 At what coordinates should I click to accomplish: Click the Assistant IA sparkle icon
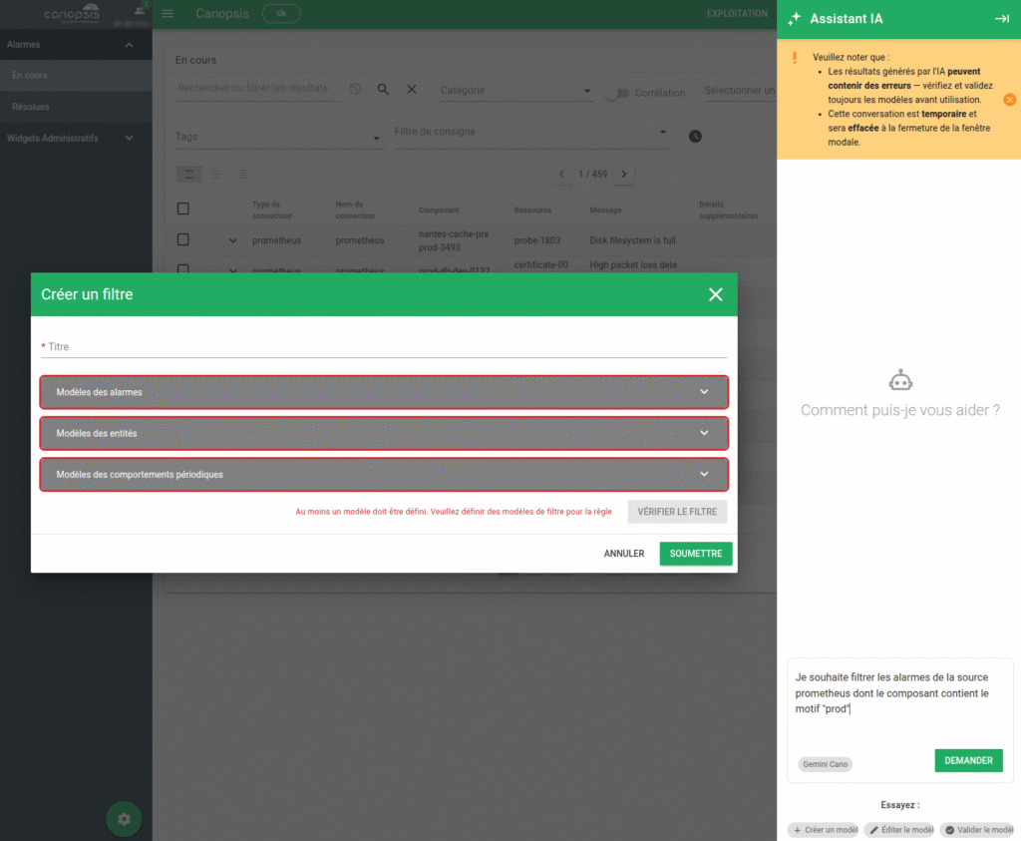(795, 19)
